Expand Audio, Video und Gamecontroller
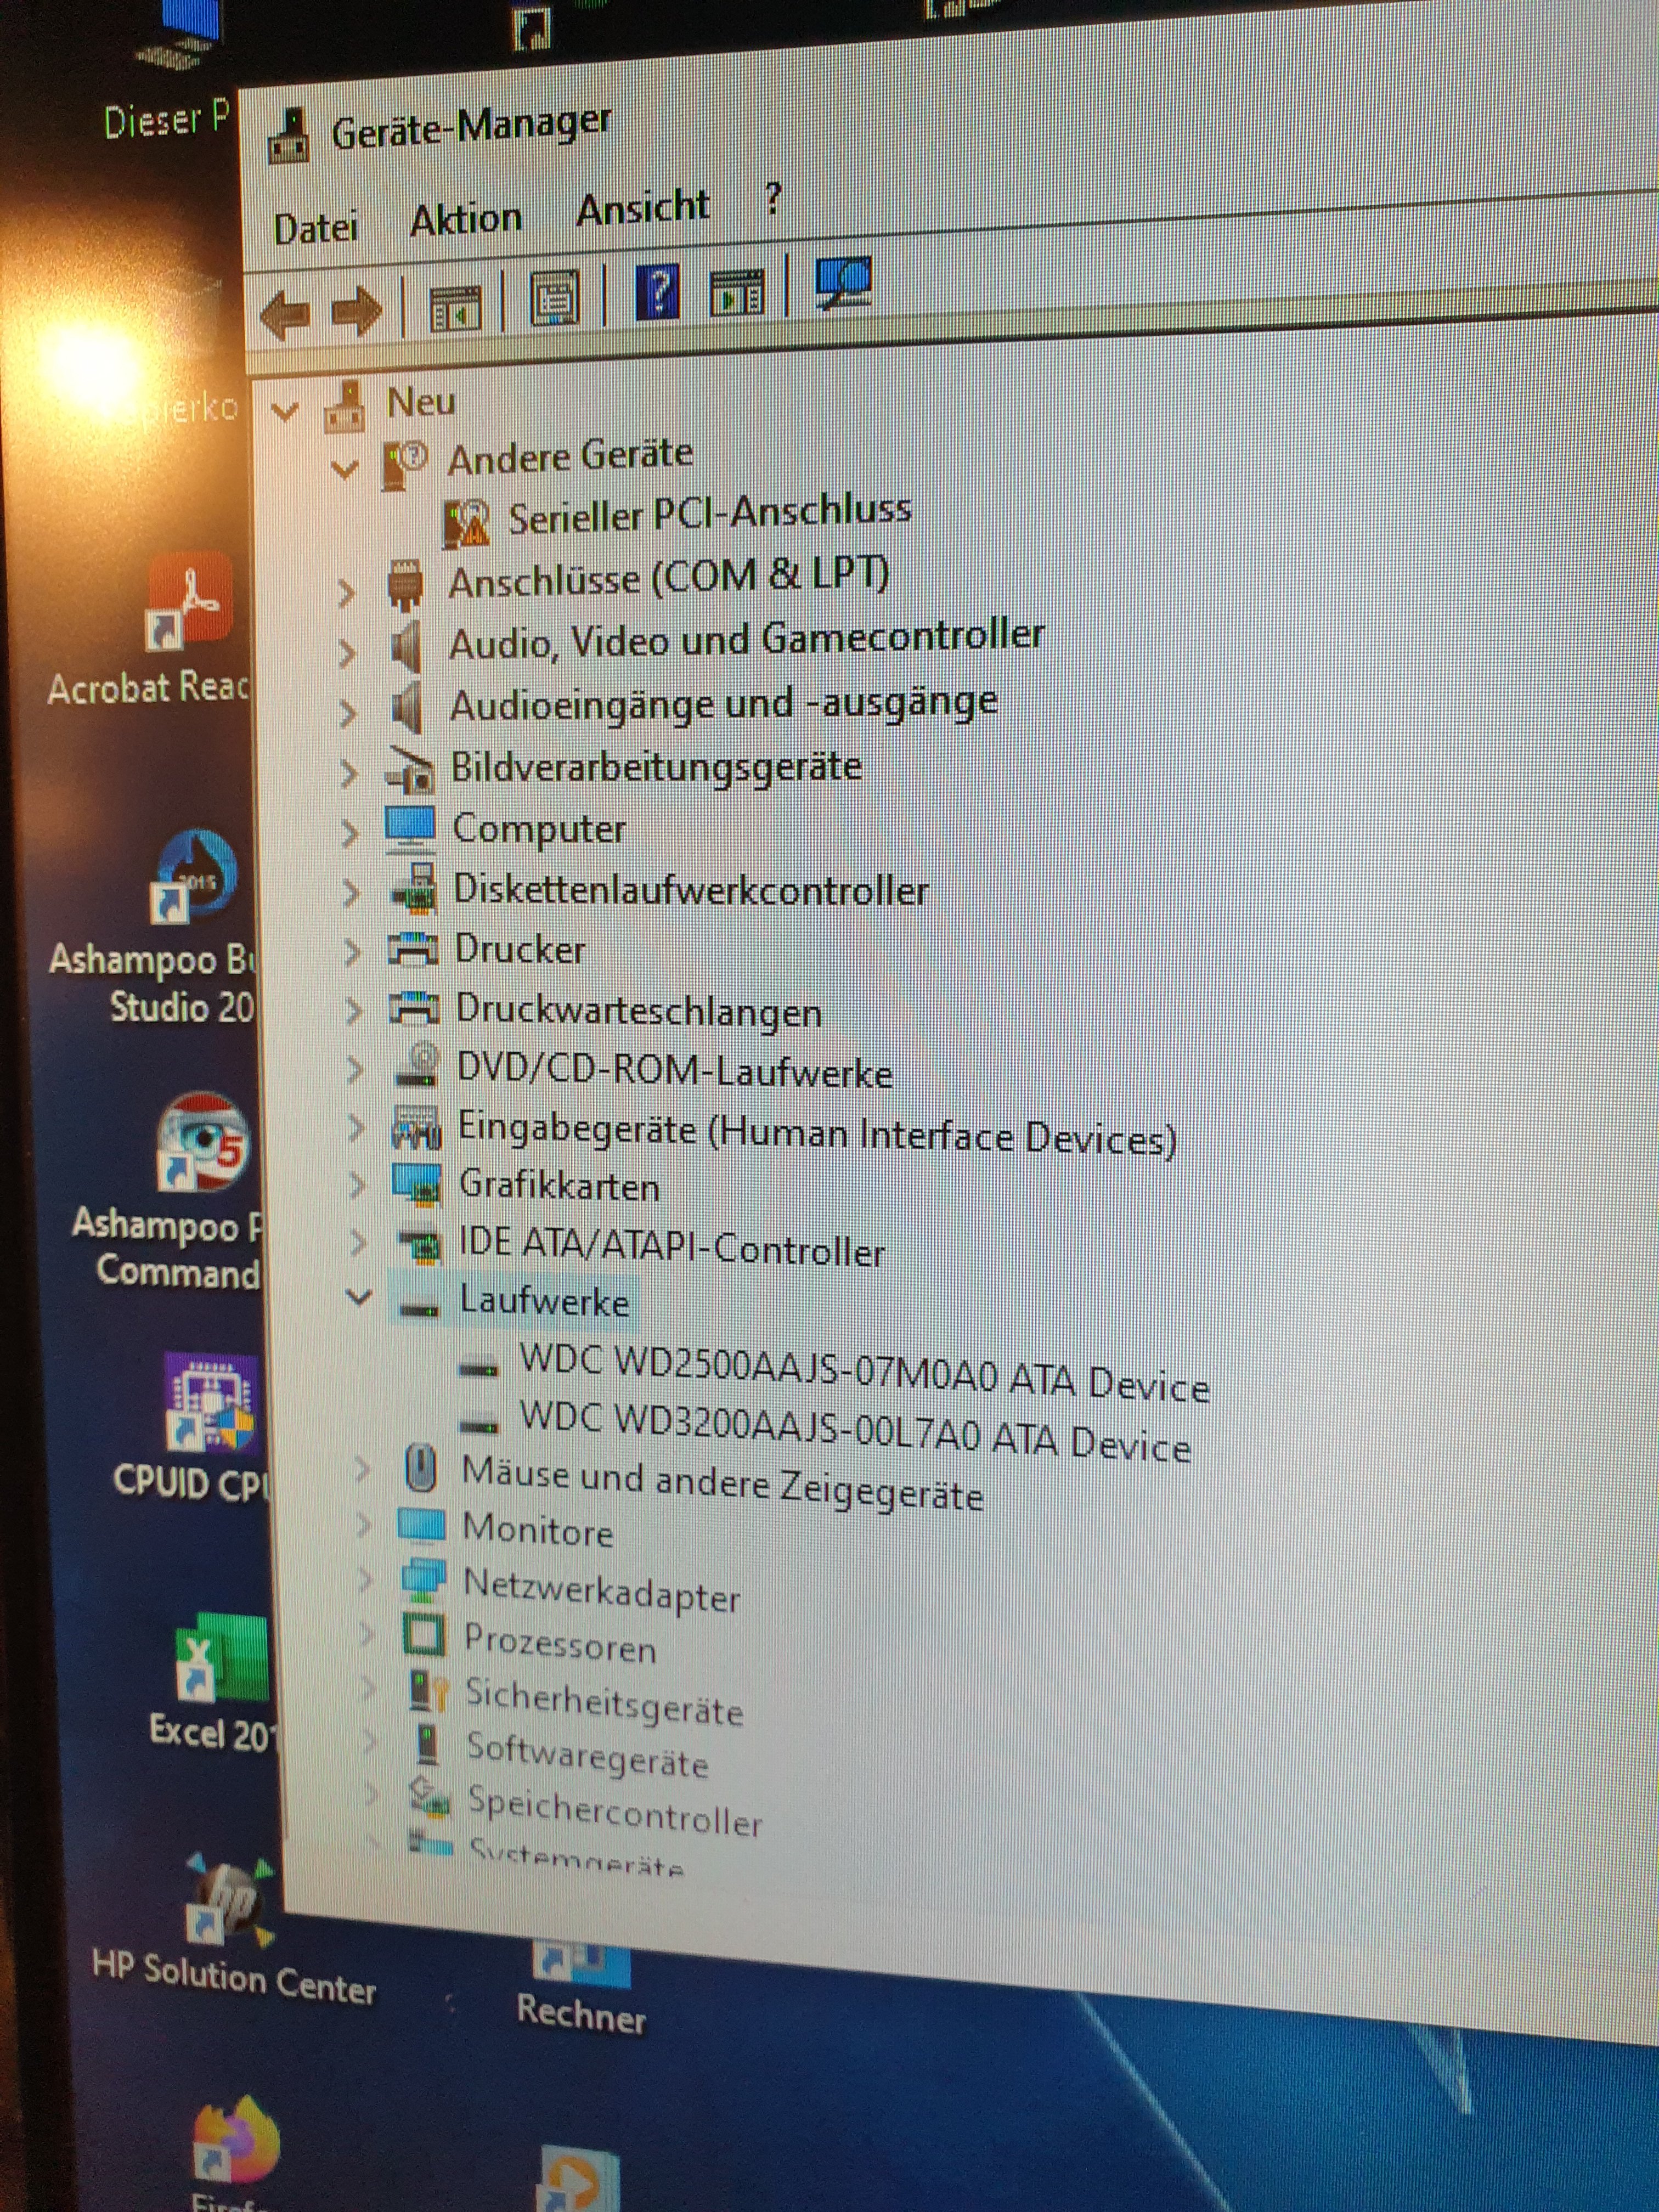Viewport: 1659px width, 2212px height. 346,653
